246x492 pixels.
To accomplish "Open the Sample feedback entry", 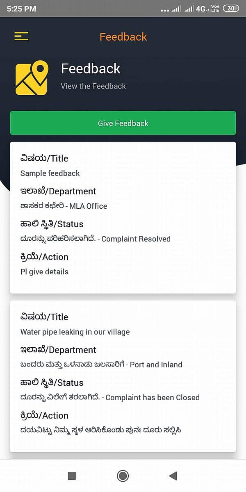I will pos(50,173).
